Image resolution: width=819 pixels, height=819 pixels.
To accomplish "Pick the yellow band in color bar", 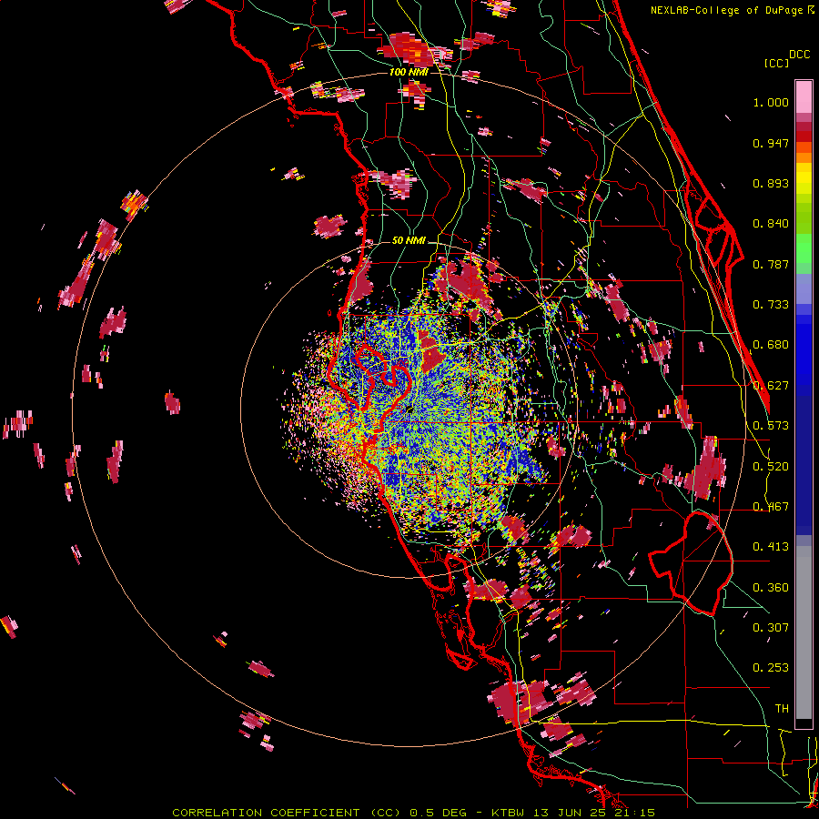I will pos(804,178).
